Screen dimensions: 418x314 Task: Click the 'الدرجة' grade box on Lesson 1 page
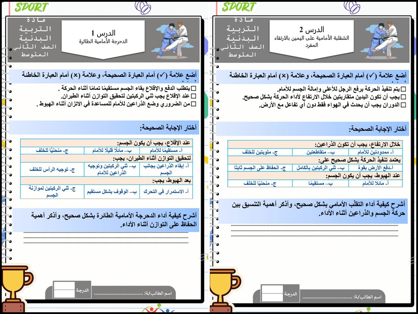click(72, 290)
